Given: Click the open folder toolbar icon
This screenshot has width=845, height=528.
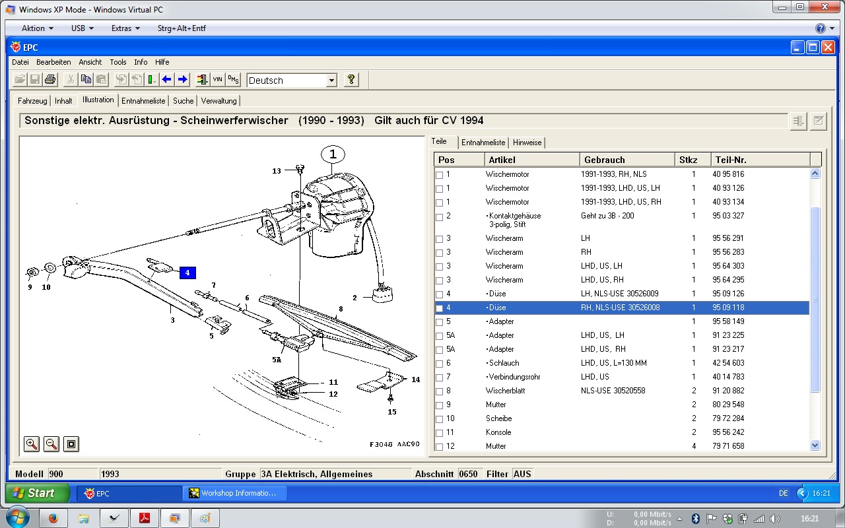Looking at the screenshot, I should (20, 80).
